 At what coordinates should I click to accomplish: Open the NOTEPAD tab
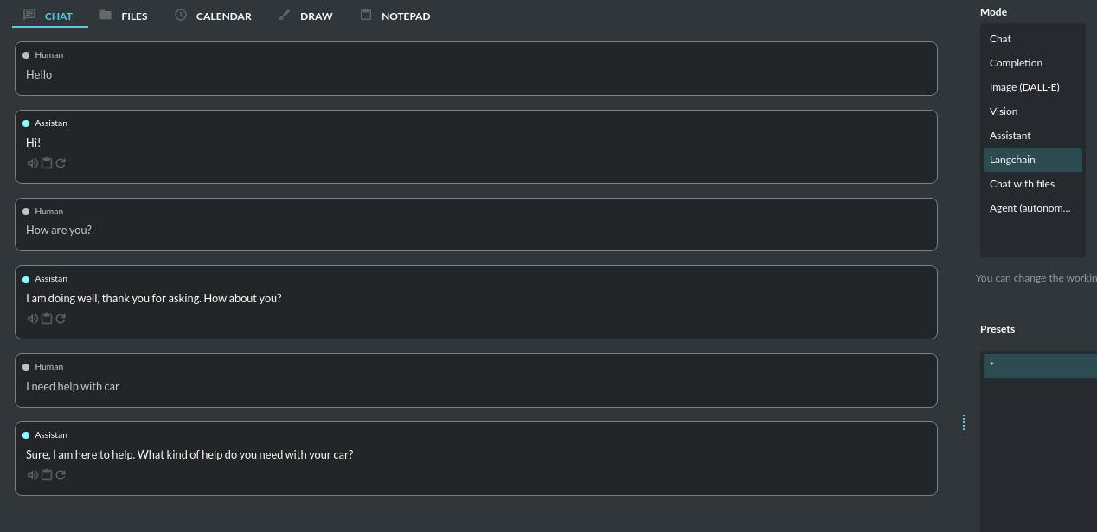[x=405, y=16]
